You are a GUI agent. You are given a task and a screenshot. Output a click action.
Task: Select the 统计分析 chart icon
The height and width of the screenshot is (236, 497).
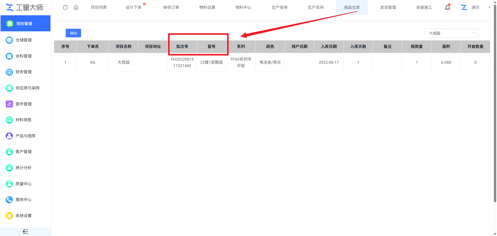pos(9,168)
